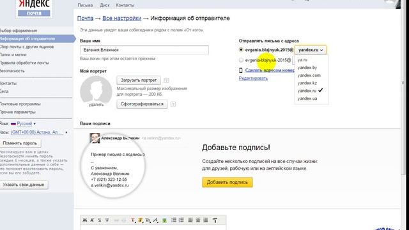The width and height of the screenshot is (409, 230).
Task: Click into the Ваше имя input field
Action: (x=144, y=50)
